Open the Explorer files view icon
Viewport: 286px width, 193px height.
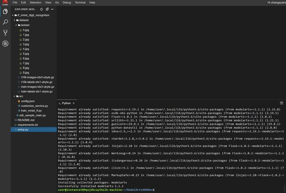click(x=5, y=12)
